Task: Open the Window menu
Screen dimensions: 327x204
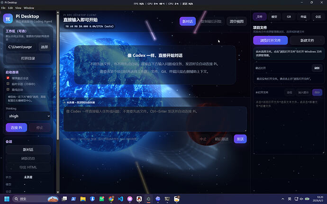Action: [29, 8]
